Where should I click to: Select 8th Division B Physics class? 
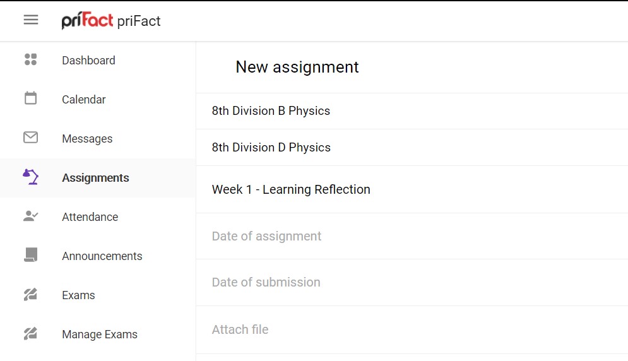coord(412,111)
